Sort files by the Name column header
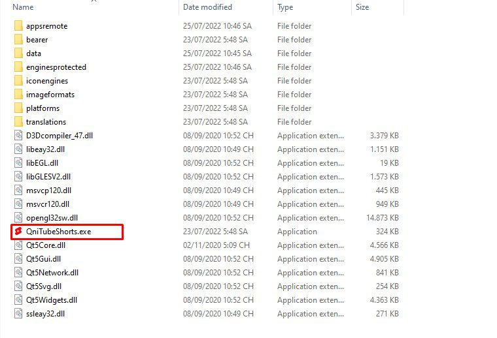 click(23, 7)
